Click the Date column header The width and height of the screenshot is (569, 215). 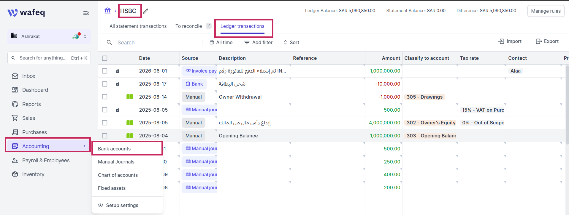click(145, 58)
